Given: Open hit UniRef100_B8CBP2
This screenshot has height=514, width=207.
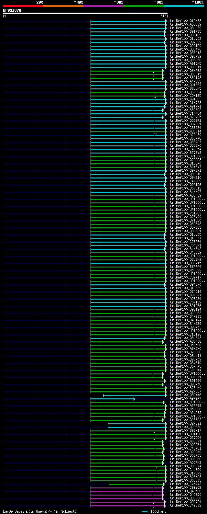Looking at the screenshot, I should 186,110.
